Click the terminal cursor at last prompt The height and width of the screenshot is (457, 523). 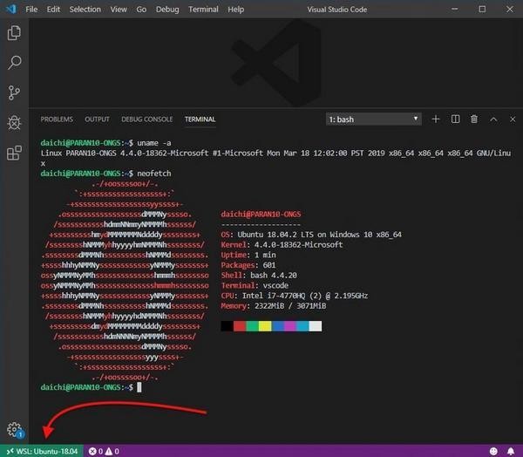coord(139,387)
